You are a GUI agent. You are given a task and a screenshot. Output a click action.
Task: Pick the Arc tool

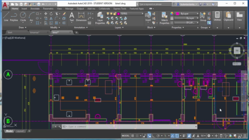point(32,17)
